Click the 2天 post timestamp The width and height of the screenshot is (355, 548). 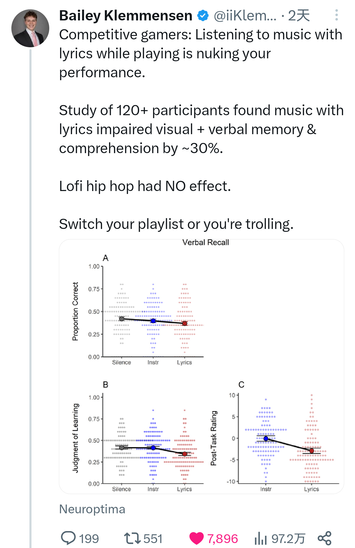[299, 16]
